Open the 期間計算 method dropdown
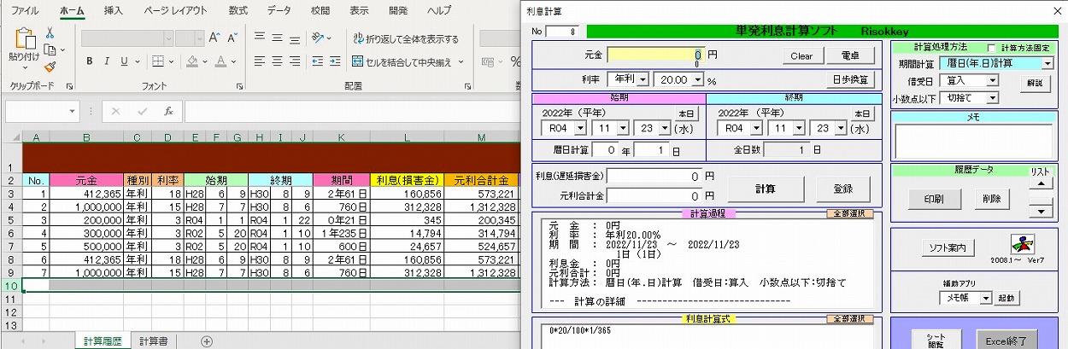Image resolution: width=1068 pixels, height=349 pixels. pos(1047,63)
